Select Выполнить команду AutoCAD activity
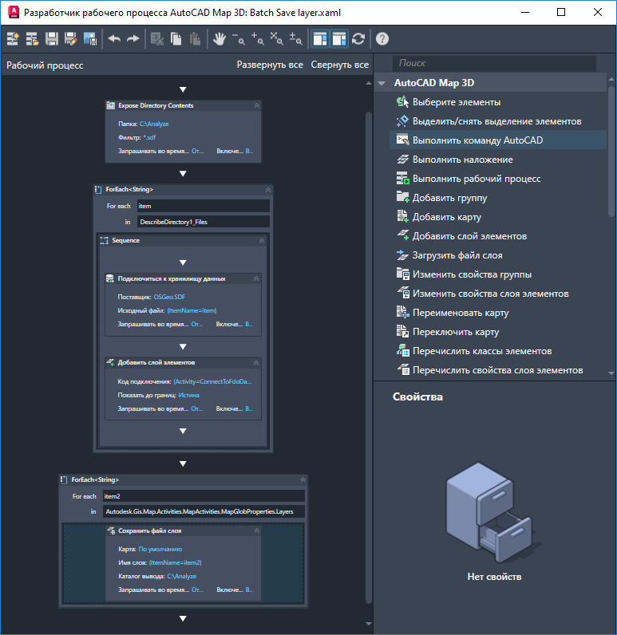The image size is (617, 635). (498, 140)
